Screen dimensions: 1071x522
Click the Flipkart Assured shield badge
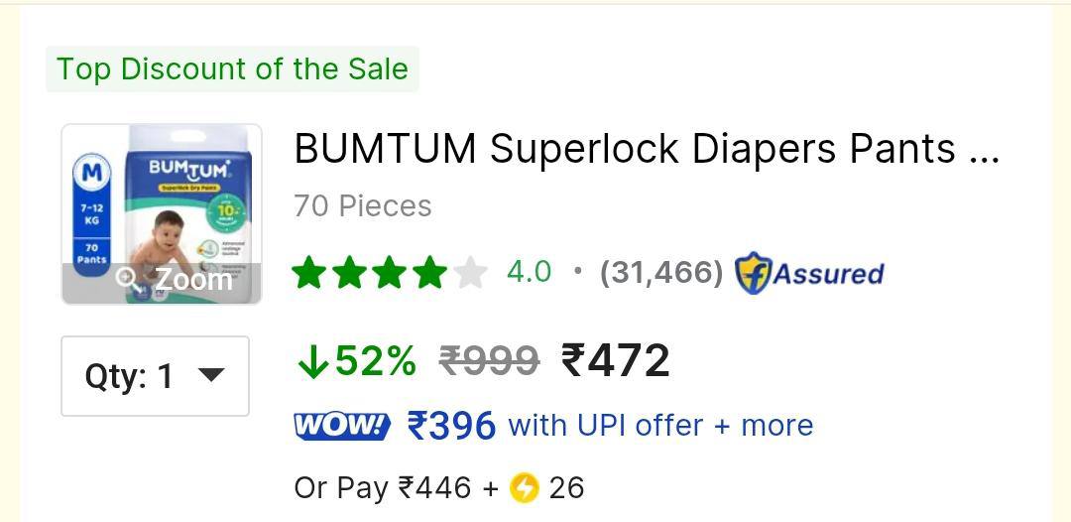[x=754, y=273]
